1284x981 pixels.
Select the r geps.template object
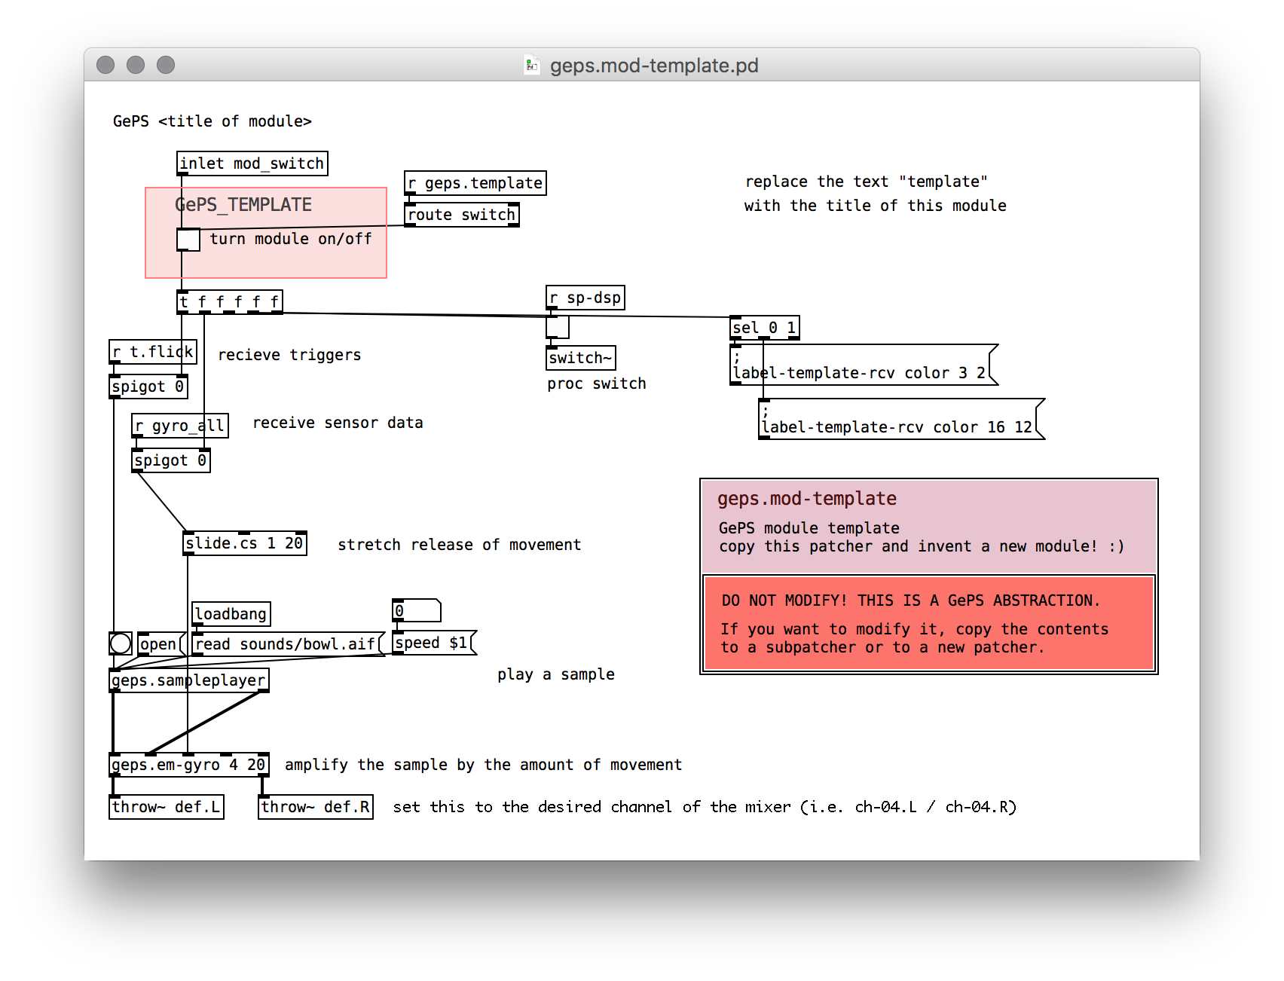click(475, 183)
